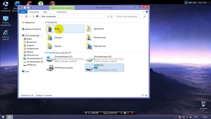Select Локальный диск (D:) drive icon
This screenshot has height=119, width=211.
tap(89, 59)
